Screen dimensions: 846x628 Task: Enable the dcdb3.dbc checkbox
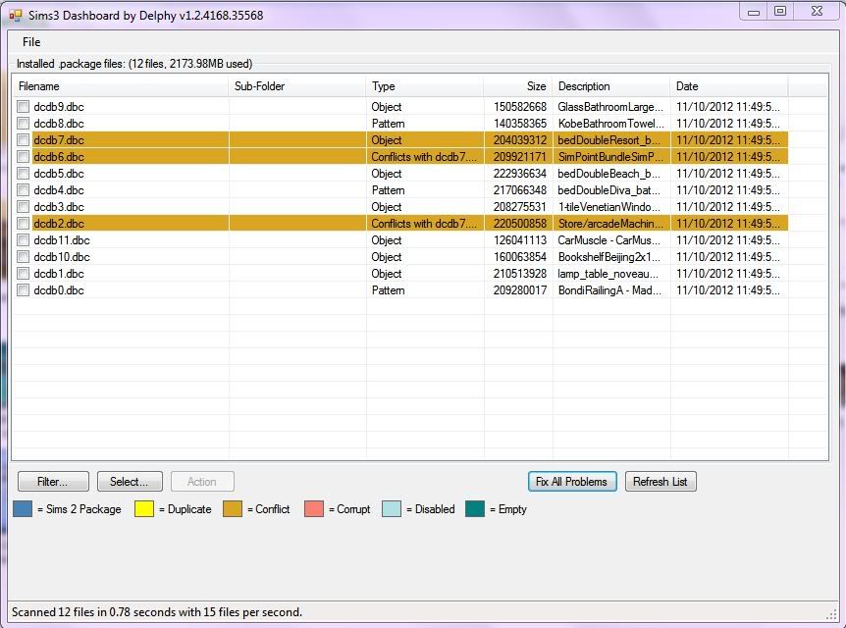click(x=23, y=207)
